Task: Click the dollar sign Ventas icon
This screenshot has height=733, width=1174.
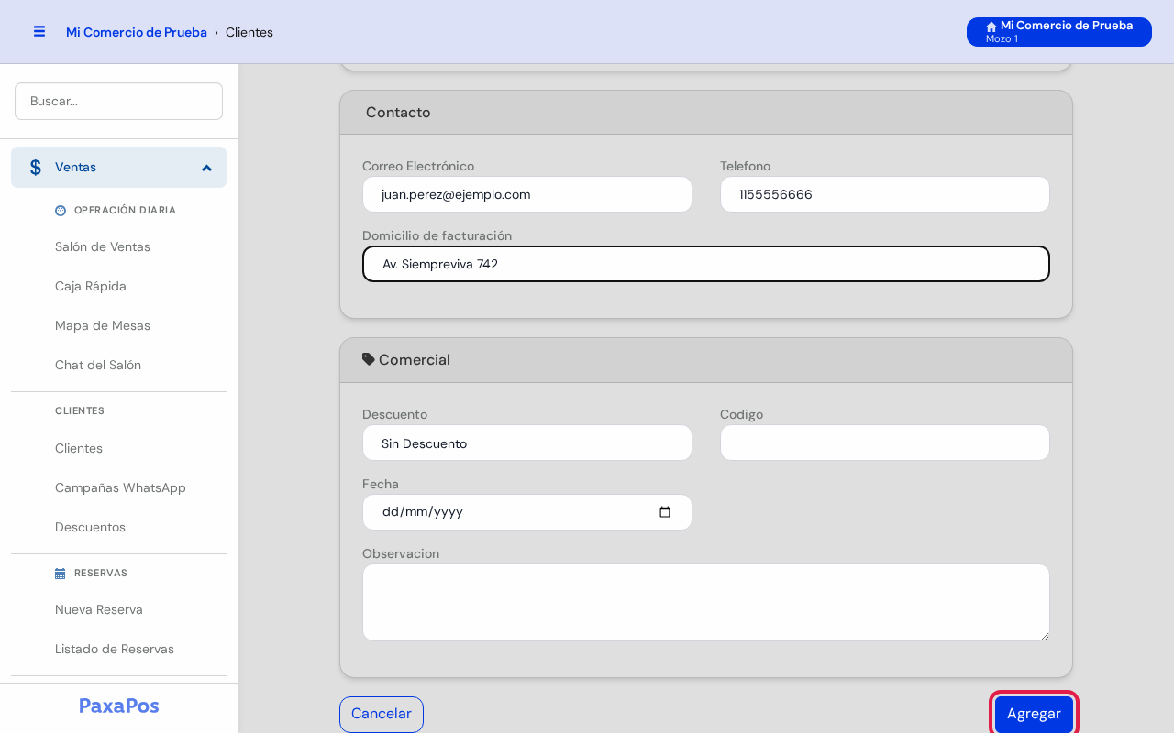Action: (x=36, y=168)
